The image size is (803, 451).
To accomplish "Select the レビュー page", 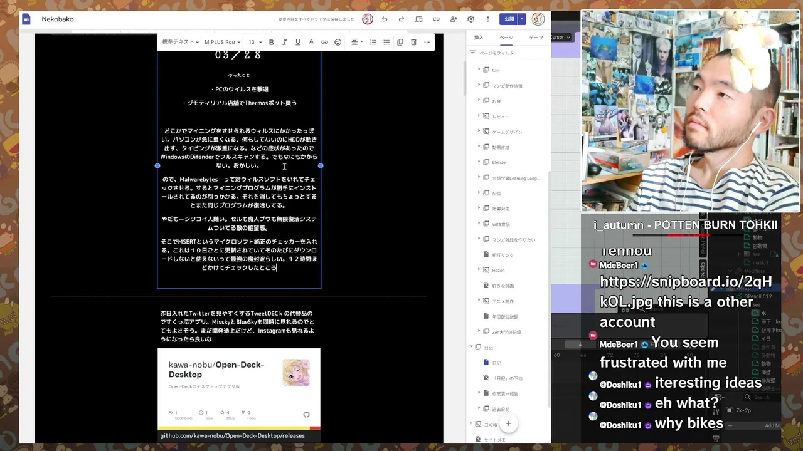I will (x=501, y=117).
